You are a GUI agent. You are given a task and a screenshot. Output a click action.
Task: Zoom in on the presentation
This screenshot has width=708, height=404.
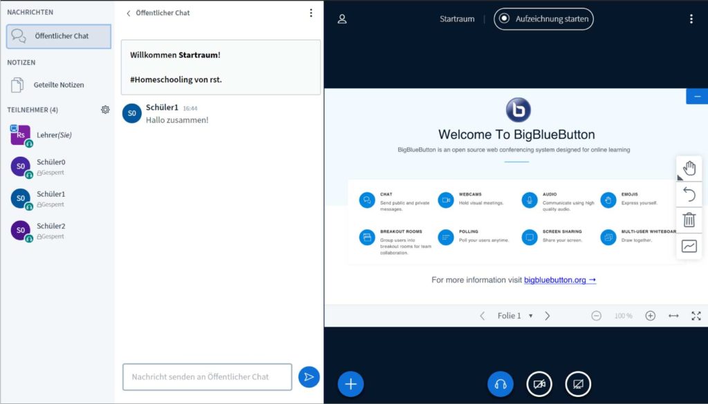tap(650, 316)
